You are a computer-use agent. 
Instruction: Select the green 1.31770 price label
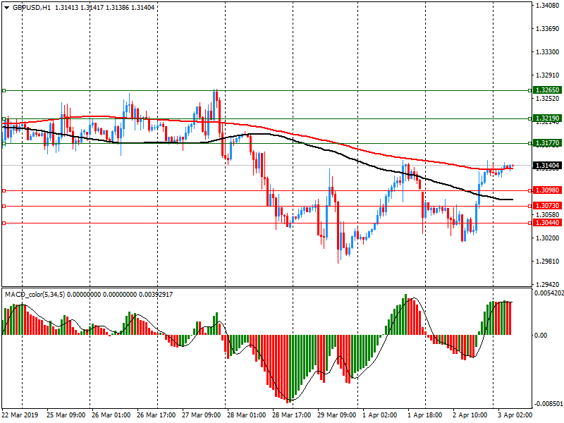coord(547,143)
